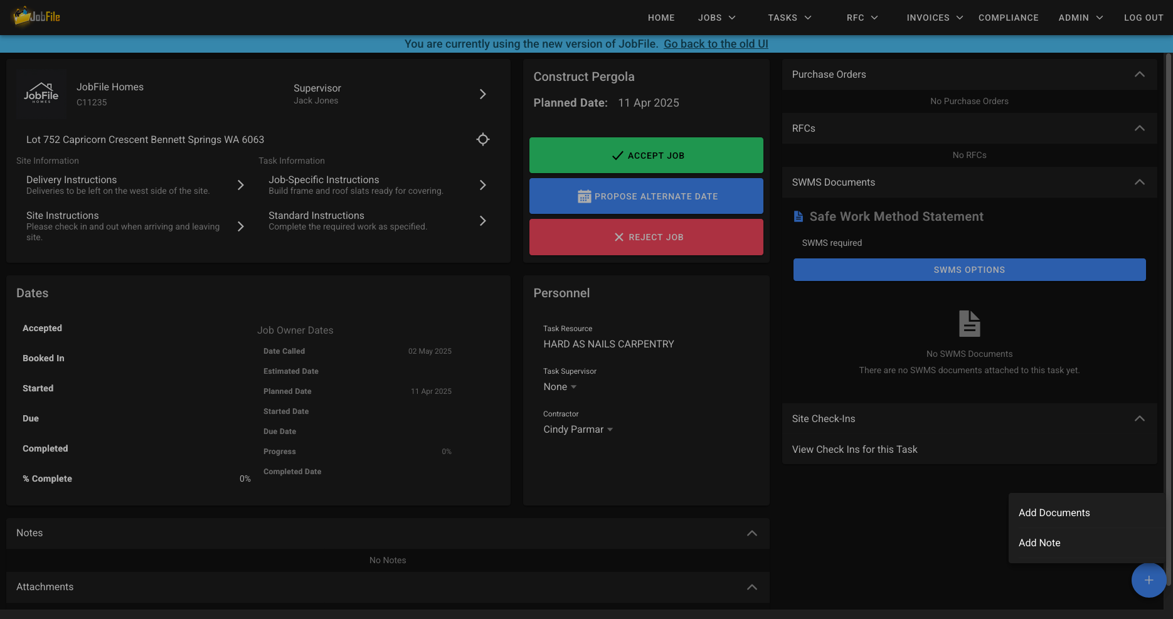Click the 'No Purchase Orders' message
This screenshot has width=1173, height=619.
tap(969, 101)
